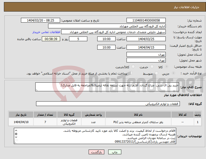This screenshot has width=206, height=159.
Task: Click the گروه کالا column header
Action: click(x=69, y=115)
